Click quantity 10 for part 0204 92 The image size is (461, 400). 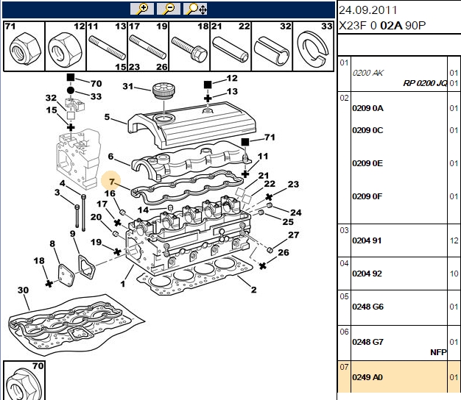pyautogui.click(x=454, y=274)
